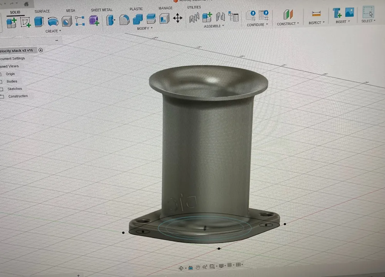
Task: Select the Press Pull tool
Action: 111,20
